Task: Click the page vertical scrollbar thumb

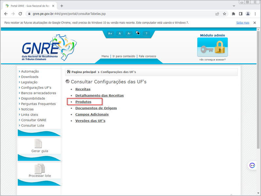Action: (x=258, y=90)
